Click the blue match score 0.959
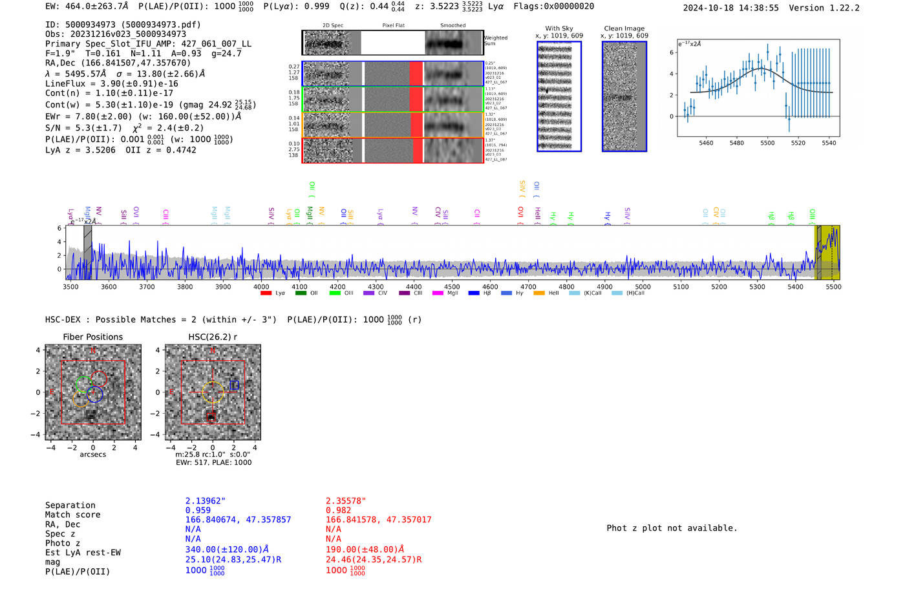The height and width of the screenshot is (616, 905). (198, 511)
